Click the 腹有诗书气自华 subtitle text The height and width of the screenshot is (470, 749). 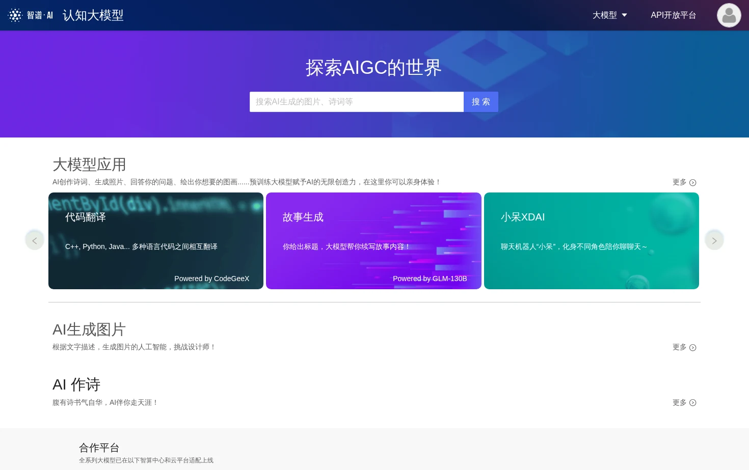105,402
